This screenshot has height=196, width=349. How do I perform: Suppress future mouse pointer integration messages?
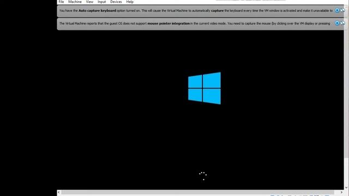click(342, 23)
